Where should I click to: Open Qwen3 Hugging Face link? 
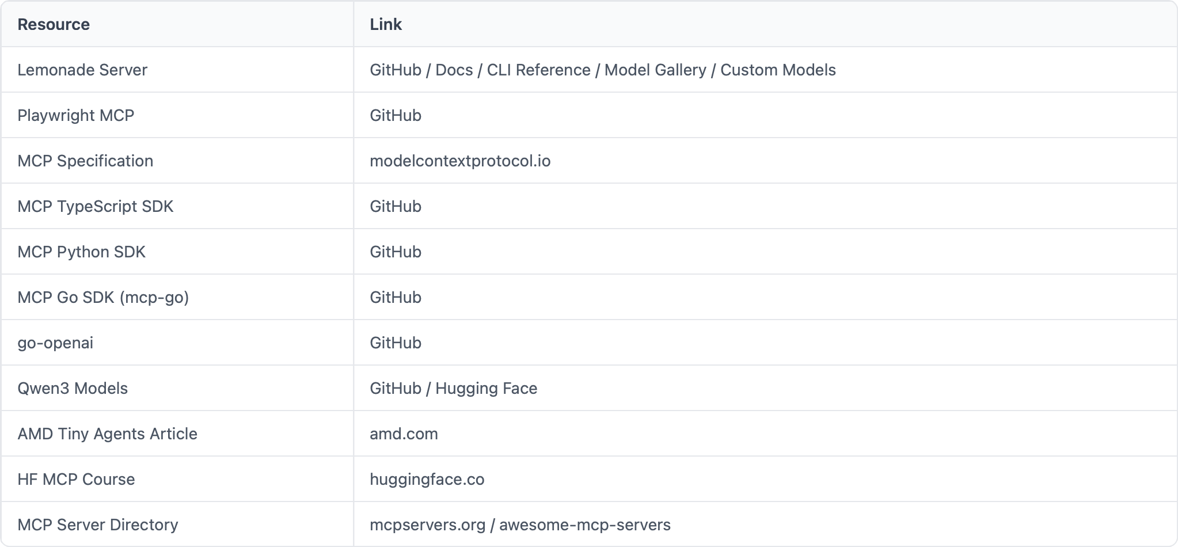pos(487,389)
